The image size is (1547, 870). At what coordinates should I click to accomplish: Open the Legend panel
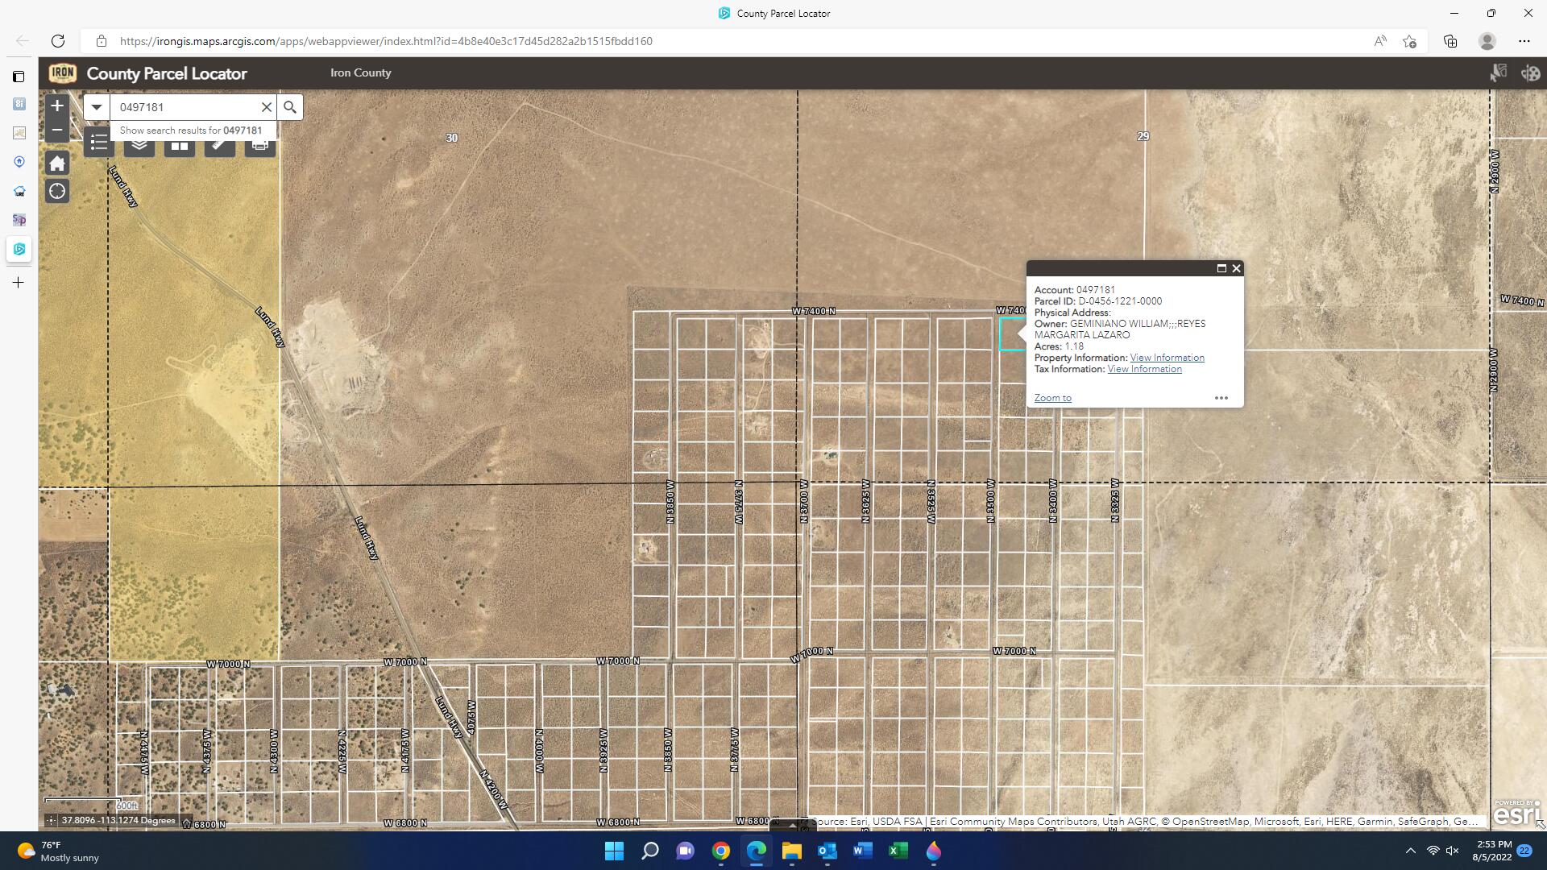98,143
